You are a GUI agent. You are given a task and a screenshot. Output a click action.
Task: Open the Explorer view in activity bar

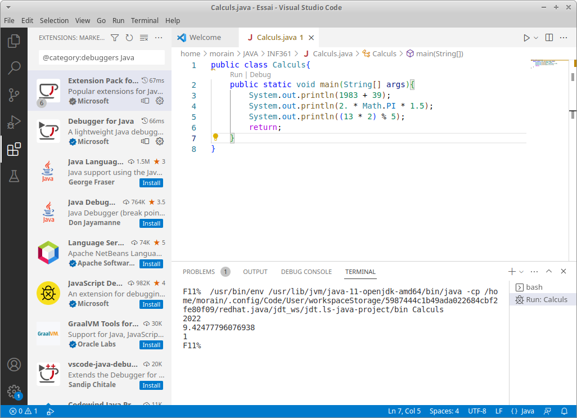(x=14, y=41)
